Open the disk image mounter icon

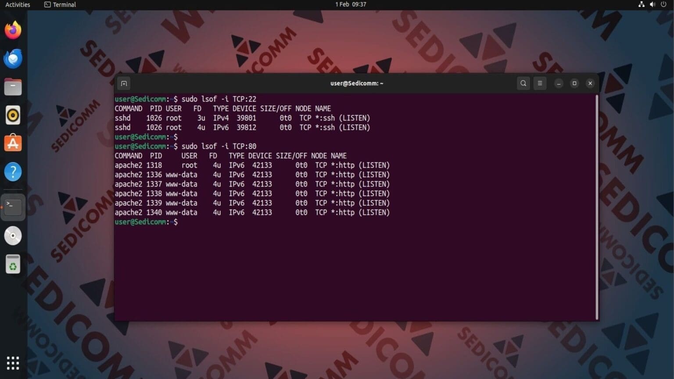13,236
